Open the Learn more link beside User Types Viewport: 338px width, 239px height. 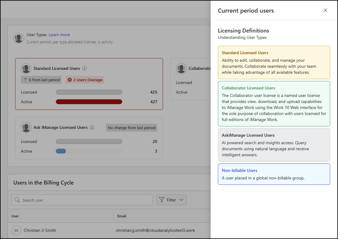(59, 35)
